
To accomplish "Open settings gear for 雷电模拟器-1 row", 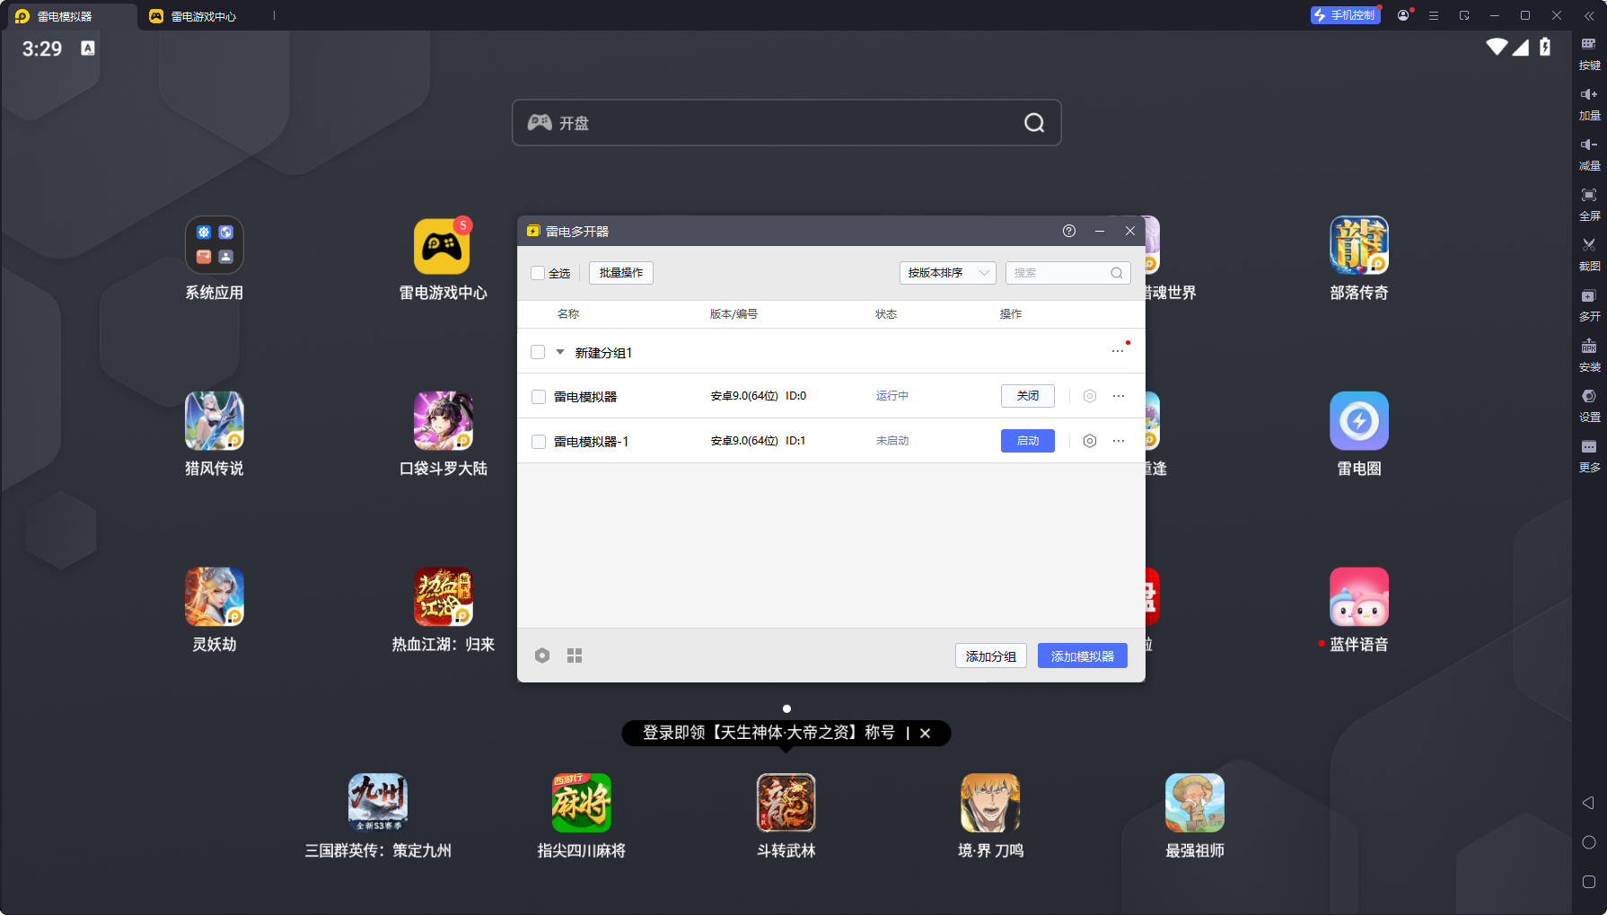I will click(1090, 441).
